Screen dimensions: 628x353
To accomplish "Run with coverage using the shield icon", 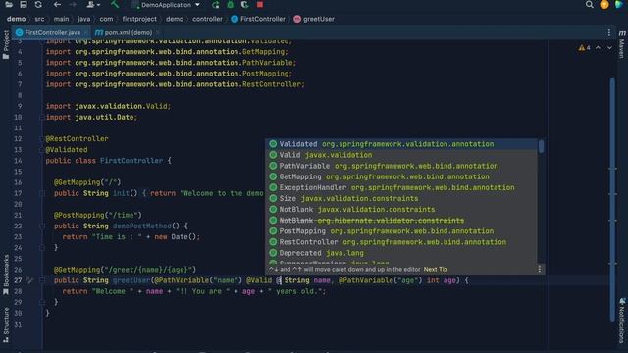I will (x=244, y=5).
